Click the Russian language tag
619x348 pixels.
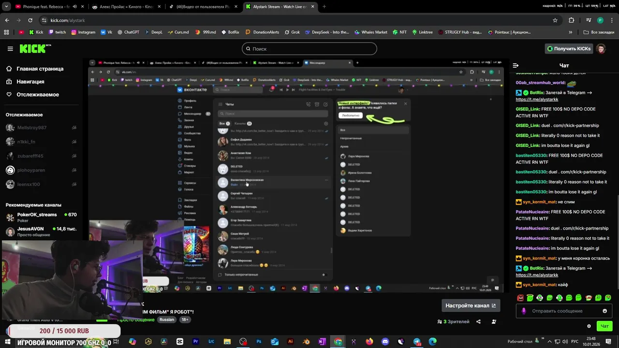167,319
